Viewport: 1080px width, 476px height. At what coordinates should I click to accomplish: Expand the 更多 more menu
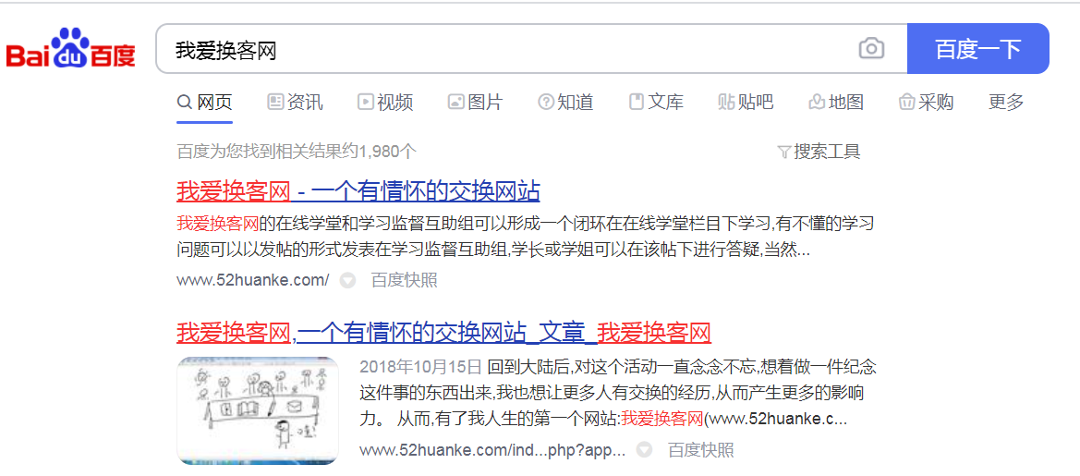point(1006,103)
